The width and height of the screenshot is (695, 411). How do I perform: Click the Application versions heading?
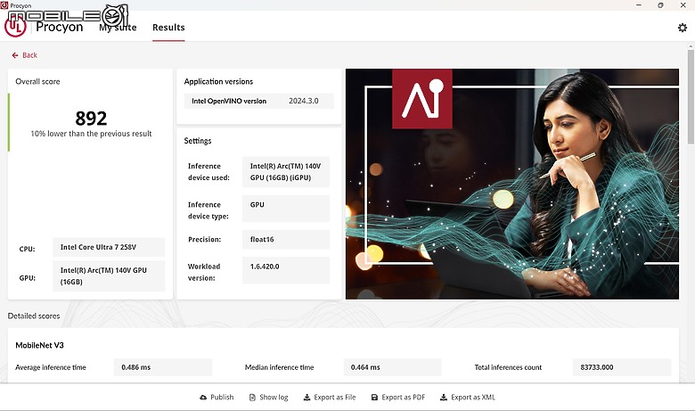(218, 82)
